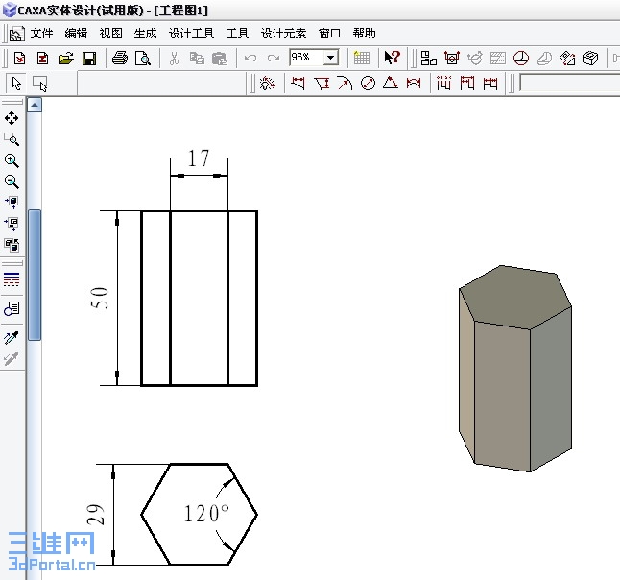This screenshot has width=620, height=580.
Task: Open the 窗口 menu
Action: click(329, 34)
